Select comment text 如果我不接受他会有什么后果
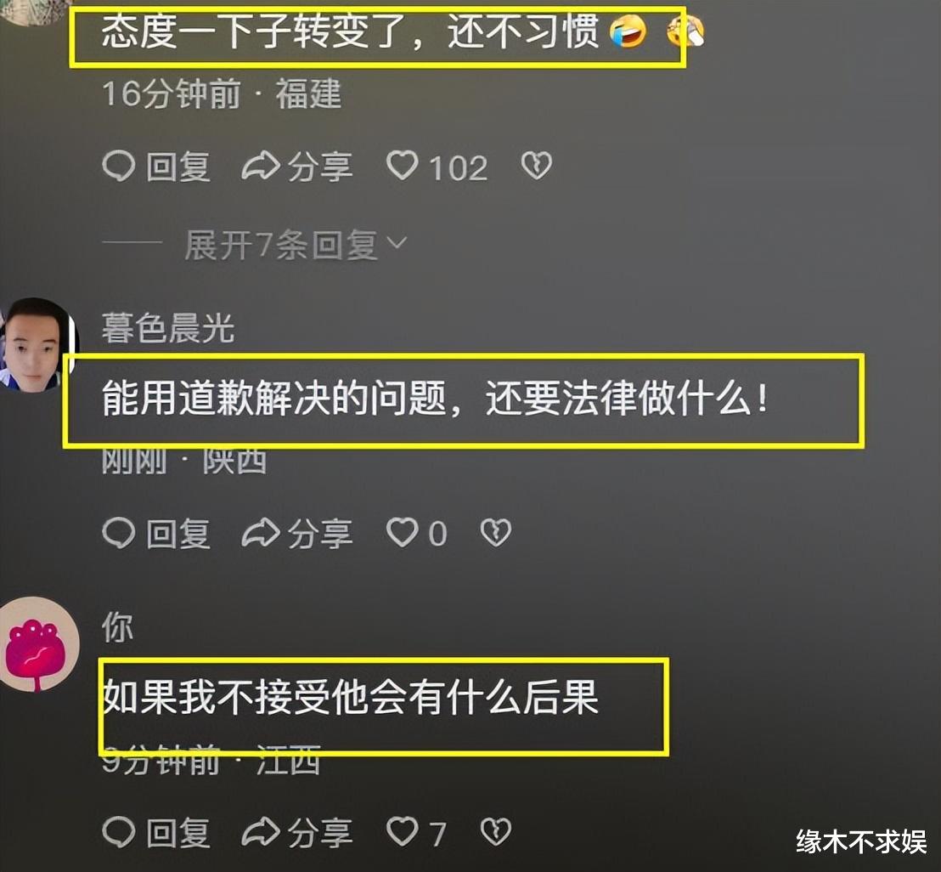Screen dimensions: 941x872 [x=351, y=697]
